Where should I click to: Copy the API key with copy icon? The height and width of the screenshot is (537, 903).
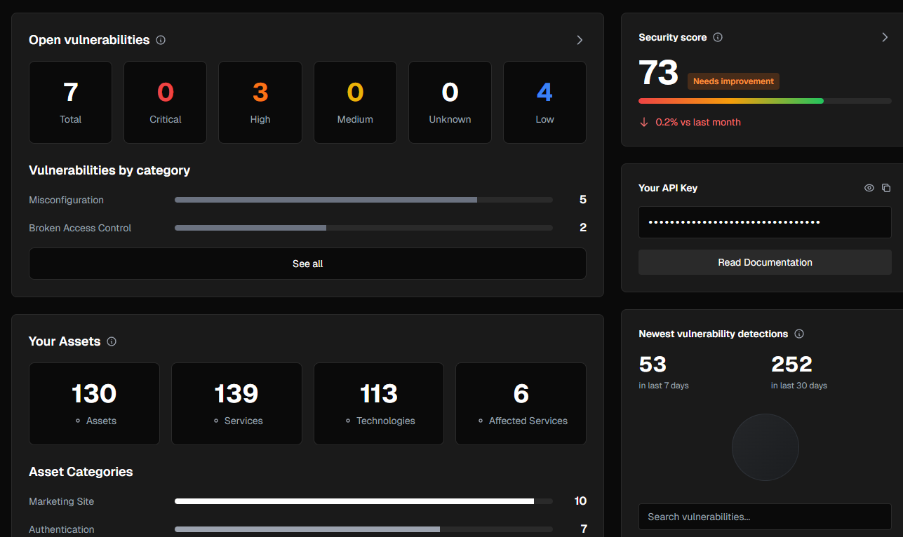(x=886, y=188)
